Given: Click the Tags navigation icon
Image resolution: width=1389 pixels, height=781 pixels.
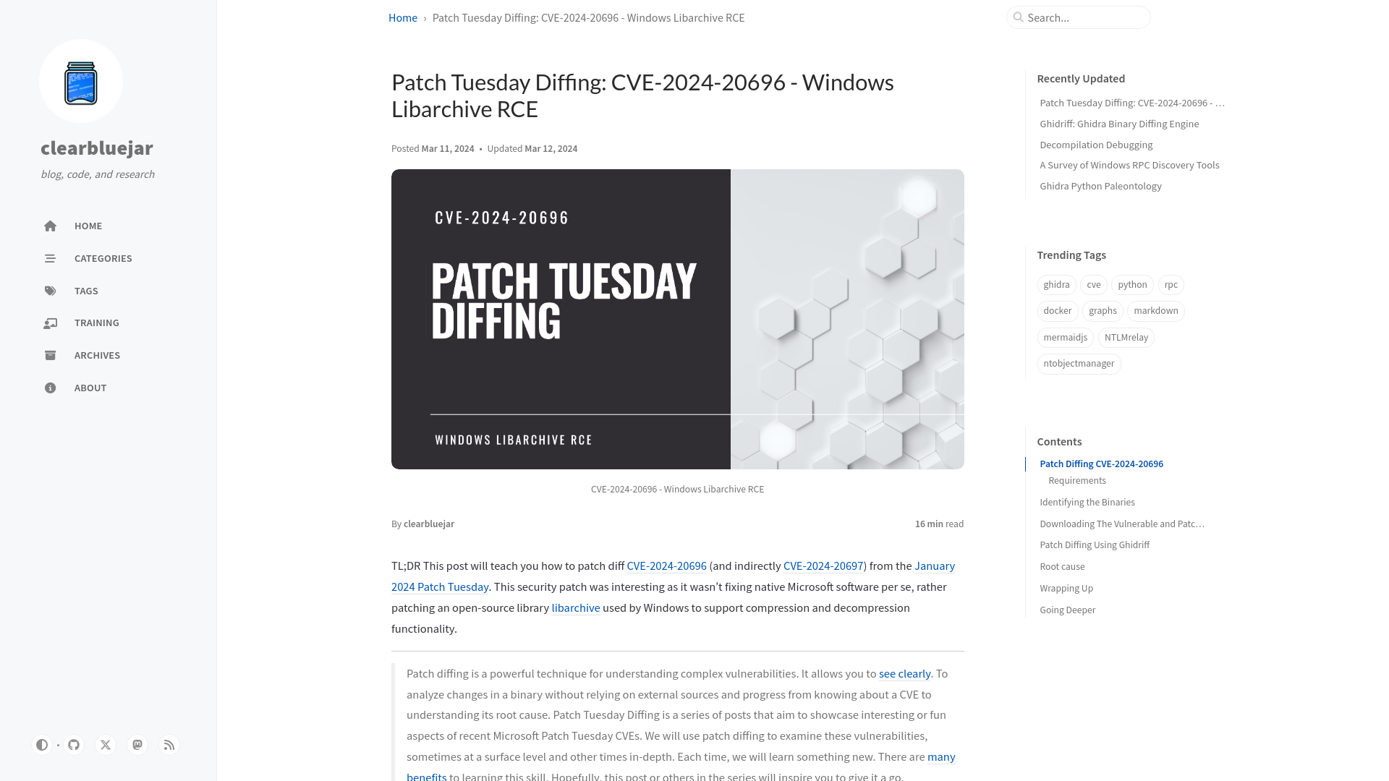Looking at the screenshot, I should tap(50, 290).
